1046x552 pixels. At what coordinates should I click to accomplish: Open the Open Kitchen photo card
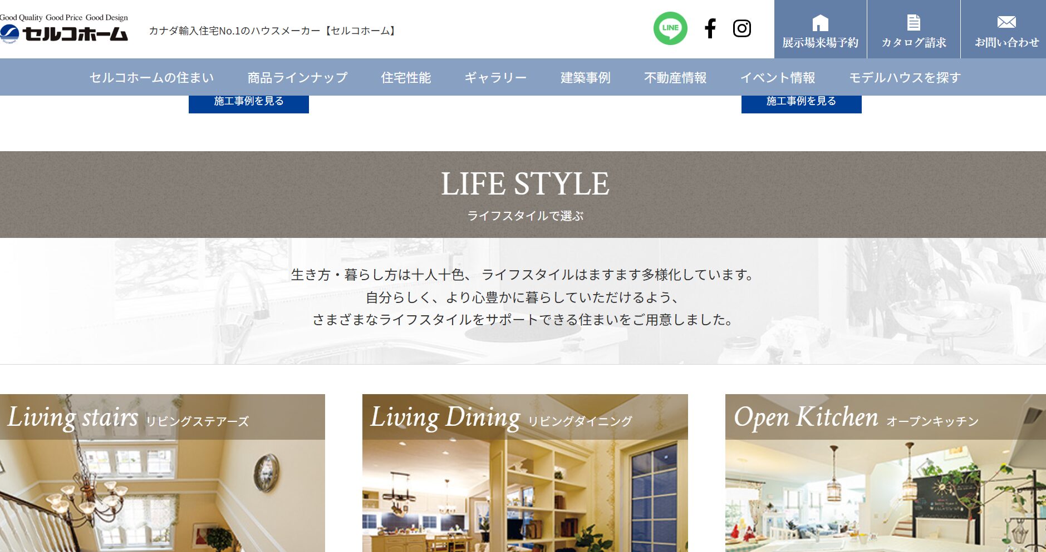[886, 473]
